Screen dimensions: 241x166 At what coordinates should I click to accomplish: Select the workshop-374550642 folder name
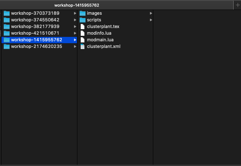35,20
